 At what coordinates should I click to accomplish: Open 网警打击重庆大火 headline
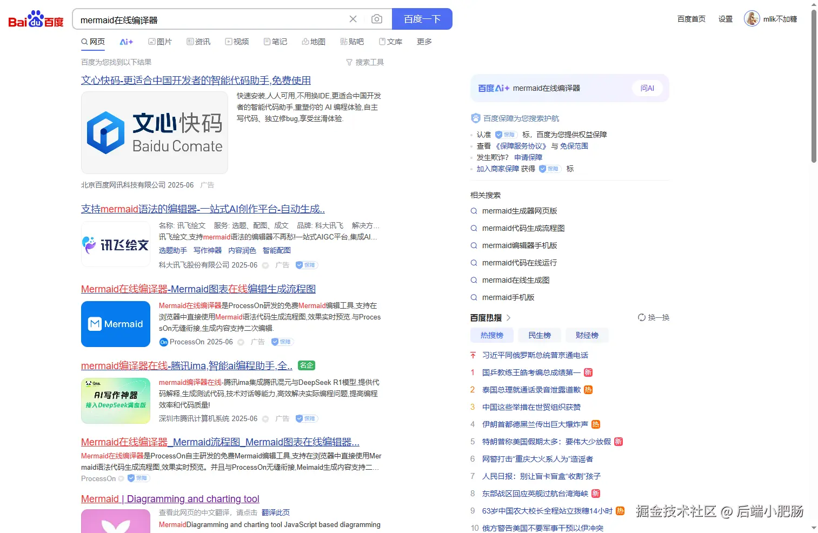click(x=537, y=459)
